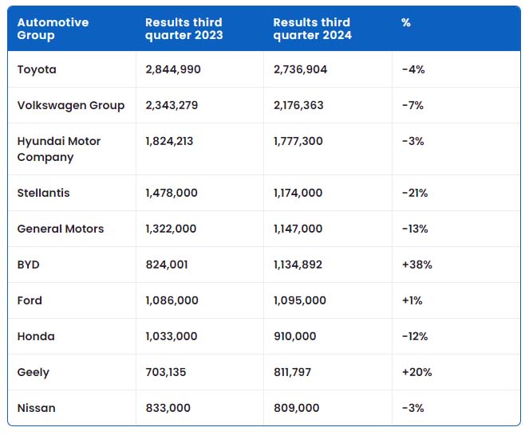Click Geely 2023 value 703,135
This screenshot has width=525, height=435.
pyautogui.click(x=166, y=372)
